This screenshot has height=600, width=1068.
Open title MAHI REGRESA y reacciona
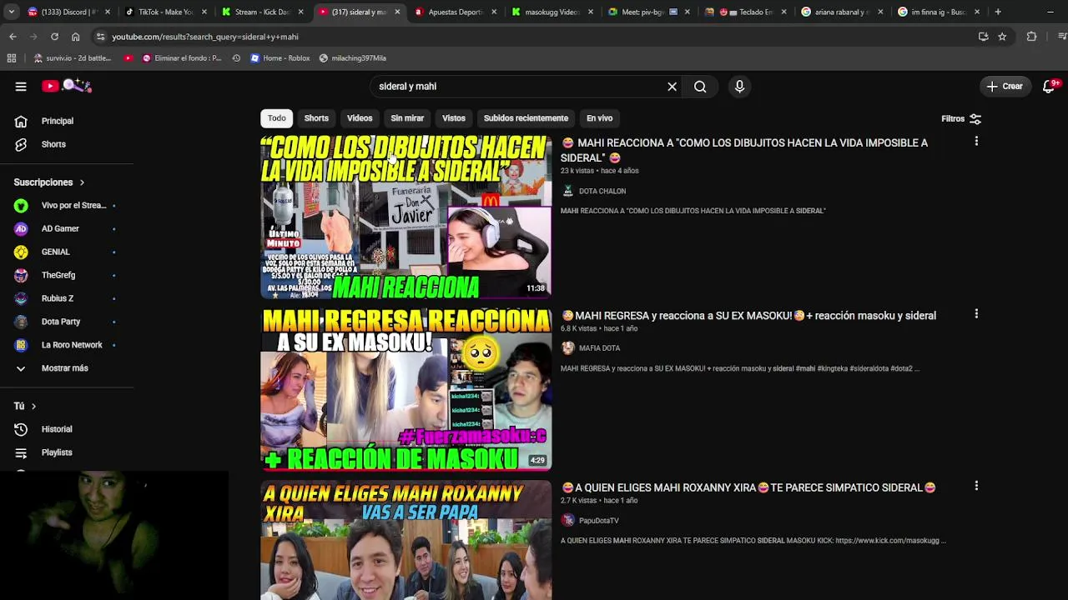click(x=748, y=316)
